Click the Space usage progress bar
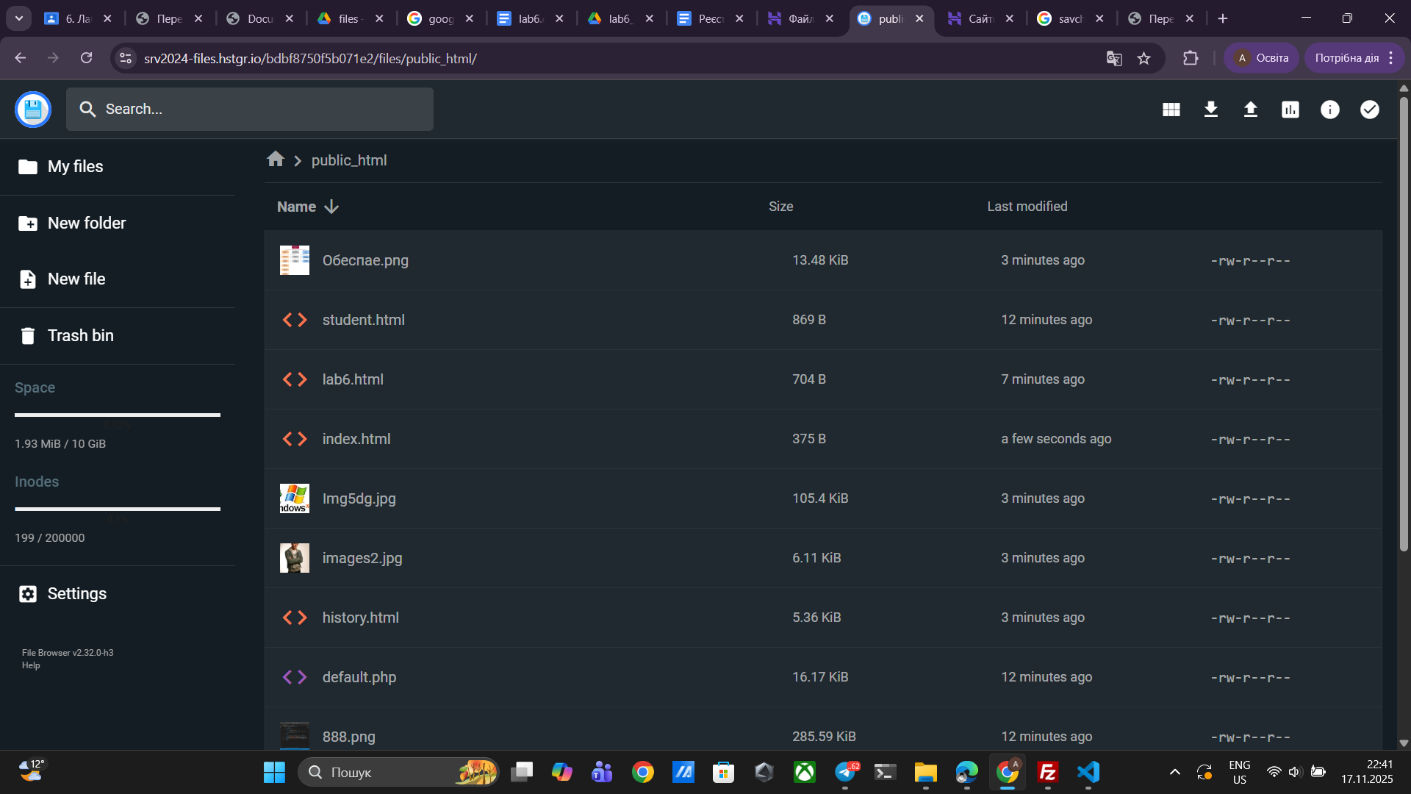Screen dimensions: 1411x794 (118, 415)
